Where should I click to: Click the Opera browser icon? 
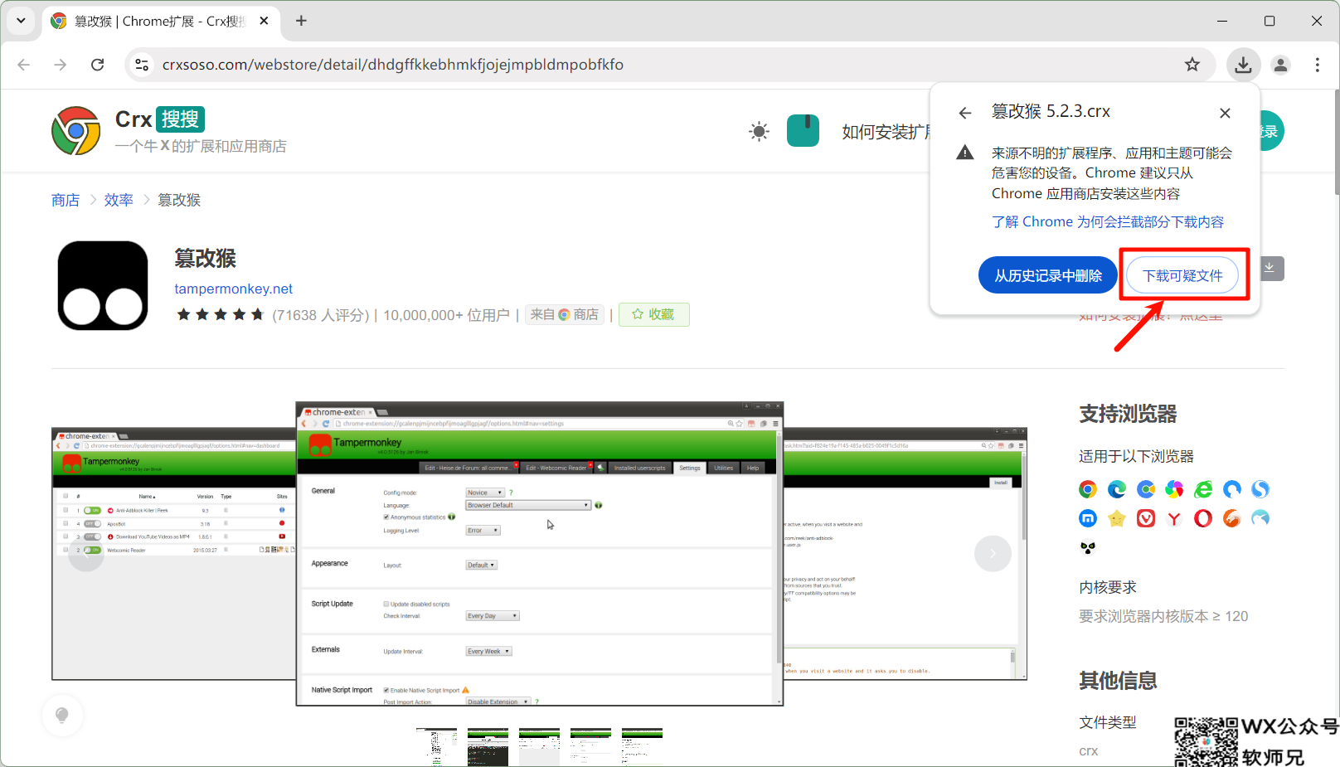coord(1203,518)
